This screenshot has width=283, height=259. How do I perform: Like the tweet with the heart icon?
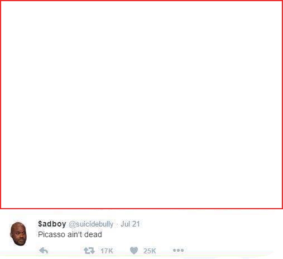[134, 251]
